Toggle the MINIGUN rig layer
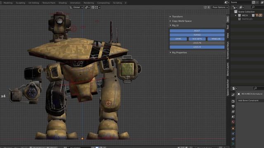 tap(216, 39)
